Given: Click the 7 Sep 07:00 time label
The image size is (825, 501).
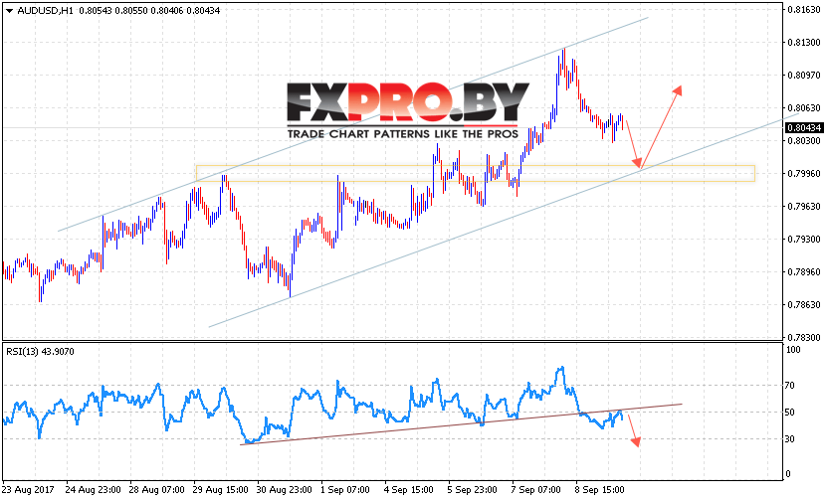Looking at the screenshot, I should [536, 489].
